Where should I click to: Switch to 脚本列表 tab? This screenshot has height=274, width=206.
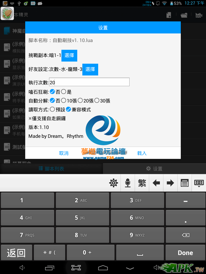[51, 169]
